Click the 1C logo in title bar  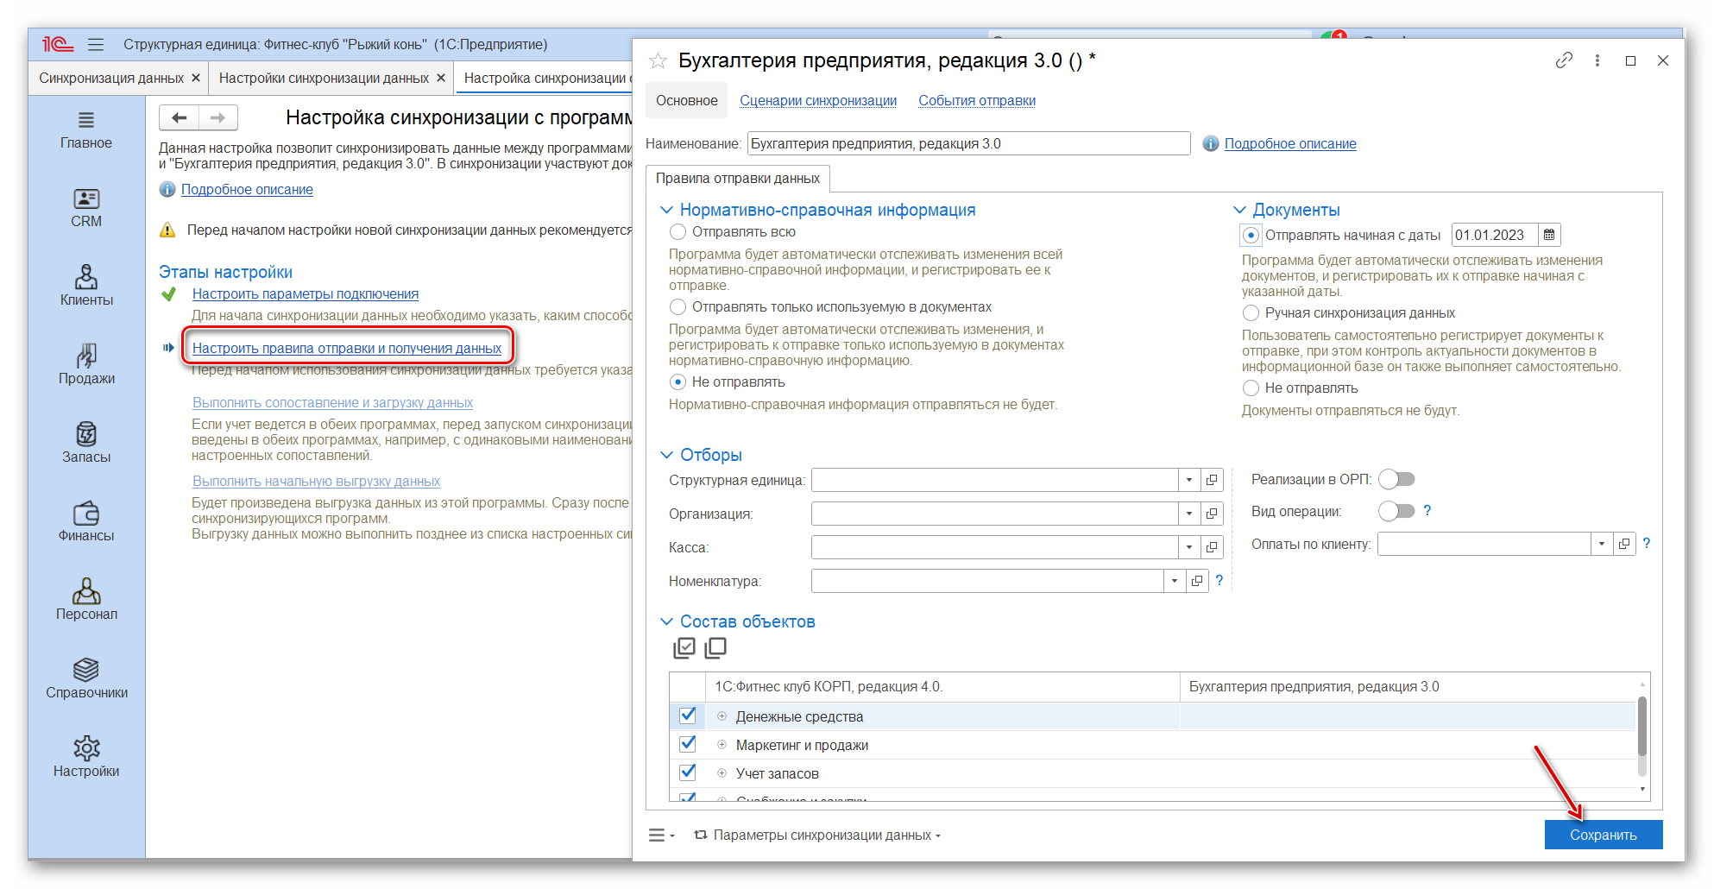(x=58, y=44)
